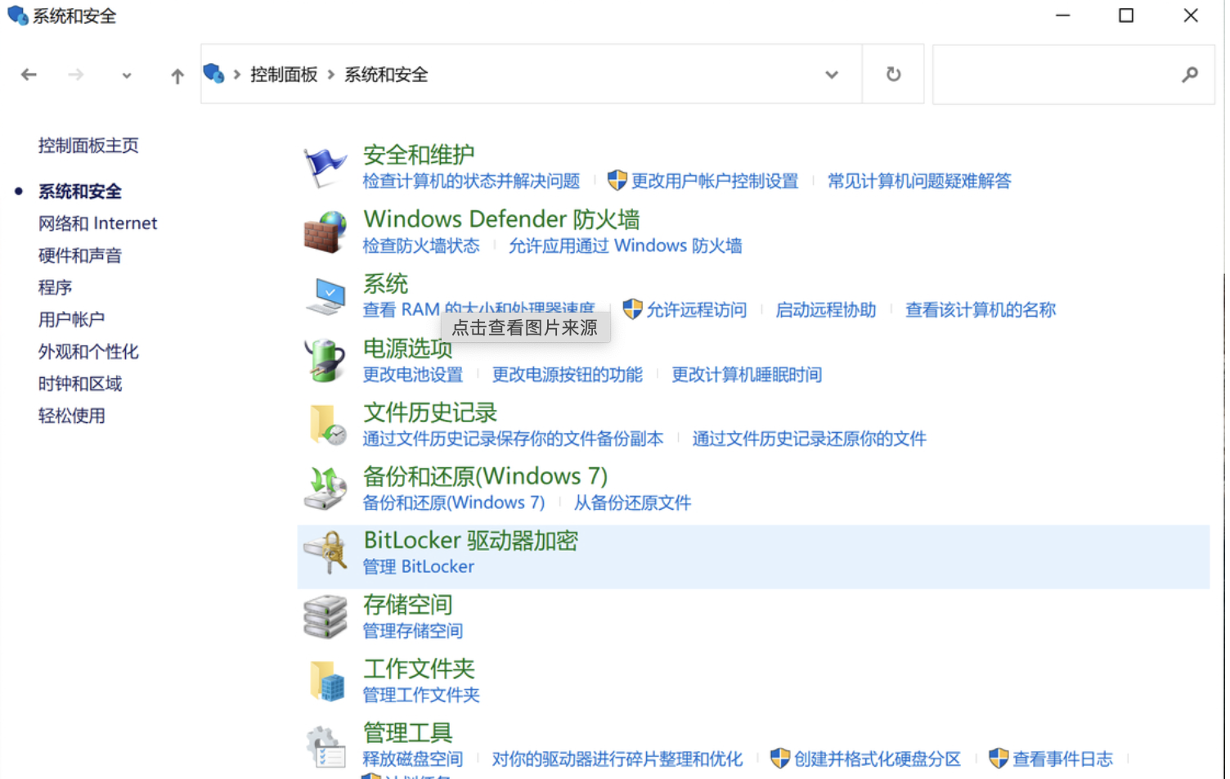
Task: Click 查看该计算机的名称 link
Action: point(981,310)
